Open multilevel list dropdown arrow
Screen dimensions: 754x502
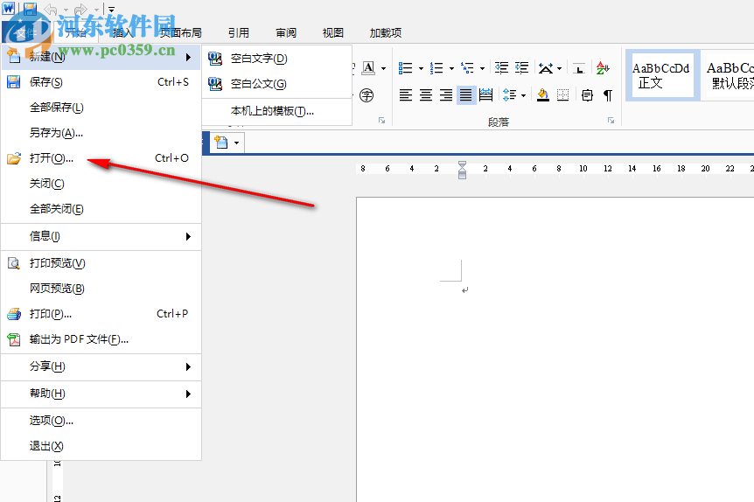tap(482, 68)
